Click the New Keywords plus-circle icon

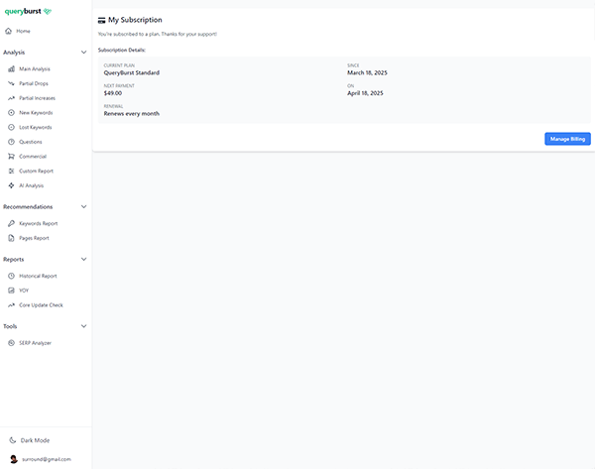11,113
